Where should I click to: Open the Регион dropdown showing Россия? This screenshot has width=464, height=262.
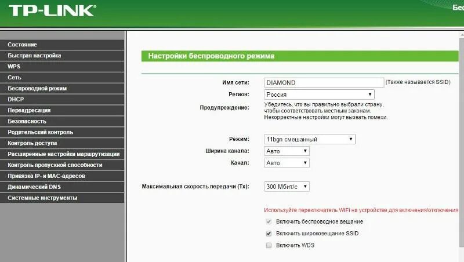point(319,94)
